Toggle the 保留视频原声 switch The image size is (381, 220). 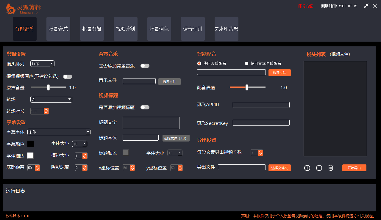click(67, 76)
